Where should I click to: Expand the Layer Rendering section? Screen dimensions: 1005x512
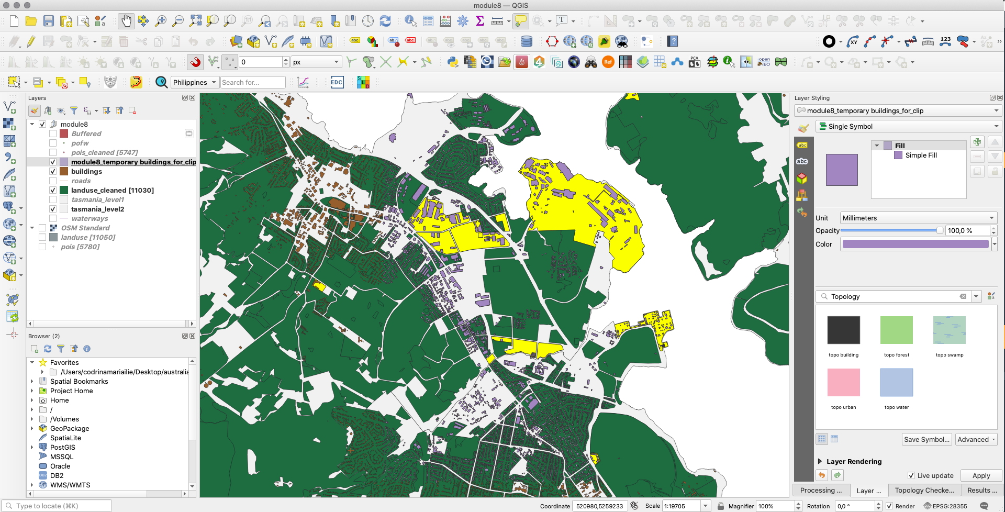coord(820,461)
